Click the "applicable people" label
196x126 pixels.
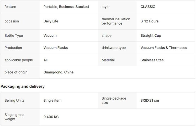coord(19,60)
